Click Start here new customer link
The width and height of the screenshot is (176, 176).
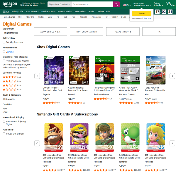point(148,18)
